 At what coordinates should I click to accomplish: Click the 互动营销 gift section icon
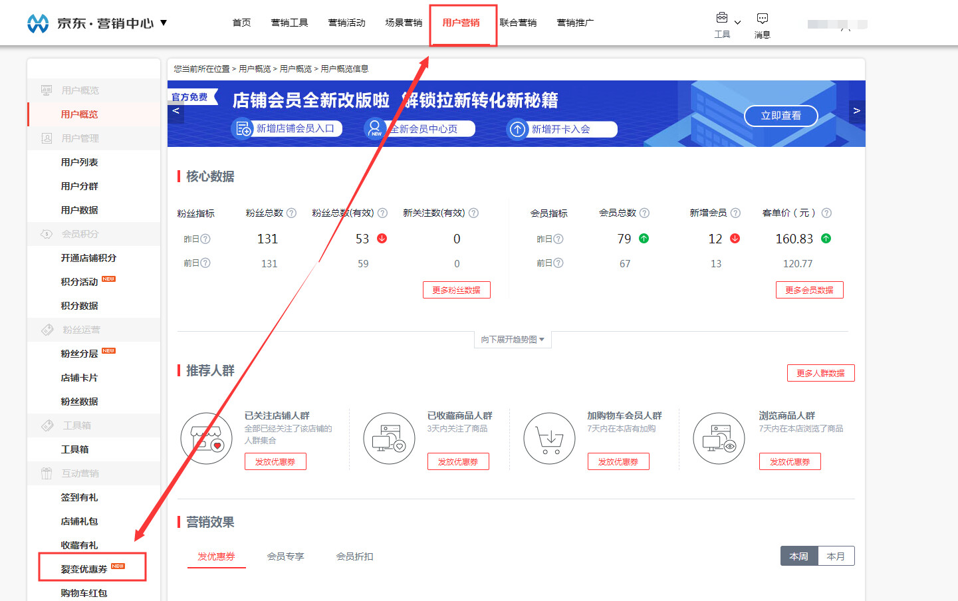pos(47,473)
